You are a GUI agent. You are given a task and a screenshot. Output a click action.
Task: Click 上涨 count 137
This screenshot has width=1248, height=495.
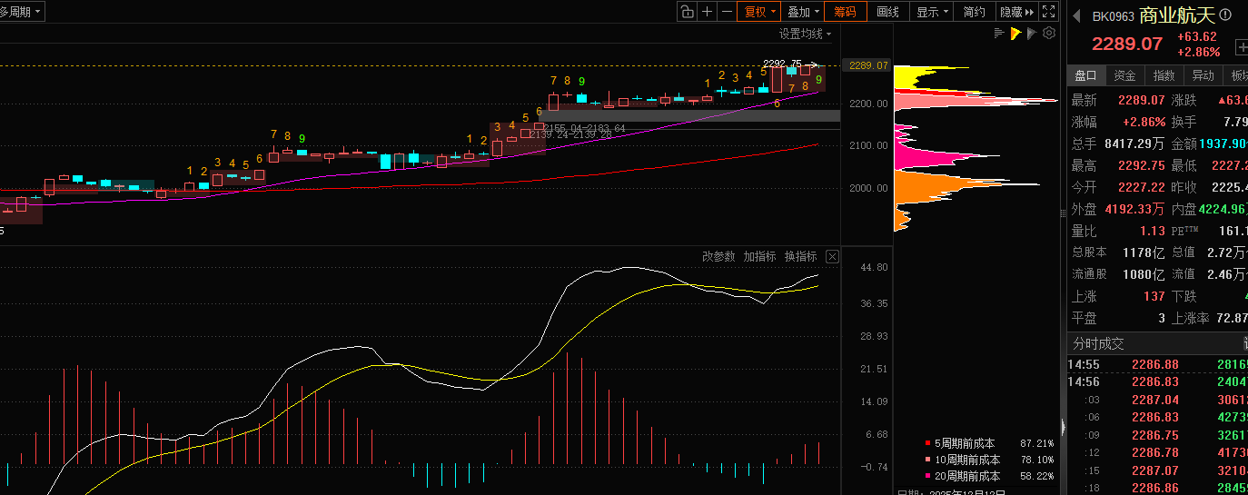[1154, 296]
